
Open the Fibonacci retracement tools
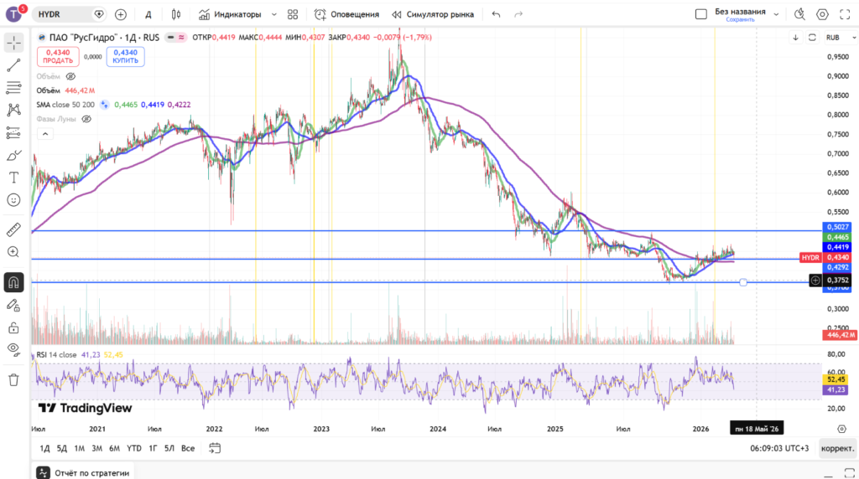click(13, 87)
